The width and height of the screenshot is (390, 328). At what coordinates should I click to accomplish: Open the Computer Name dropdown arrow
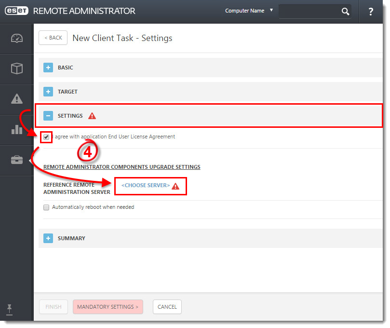pos(271,10)
